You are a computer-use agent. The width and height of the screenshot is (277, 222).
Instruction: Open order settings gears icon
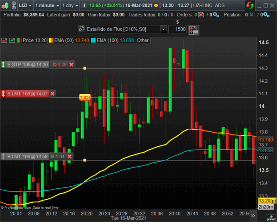pos(216,15)
